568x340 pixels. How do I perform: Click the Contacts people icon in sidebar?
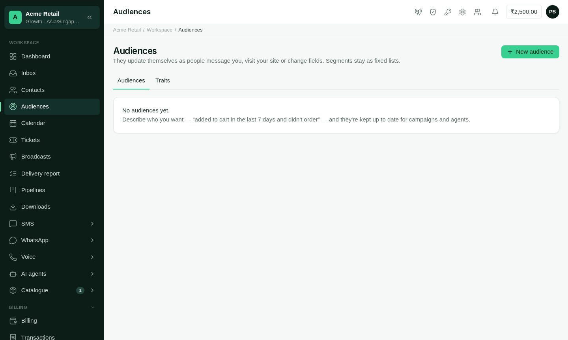coord(13,90)
